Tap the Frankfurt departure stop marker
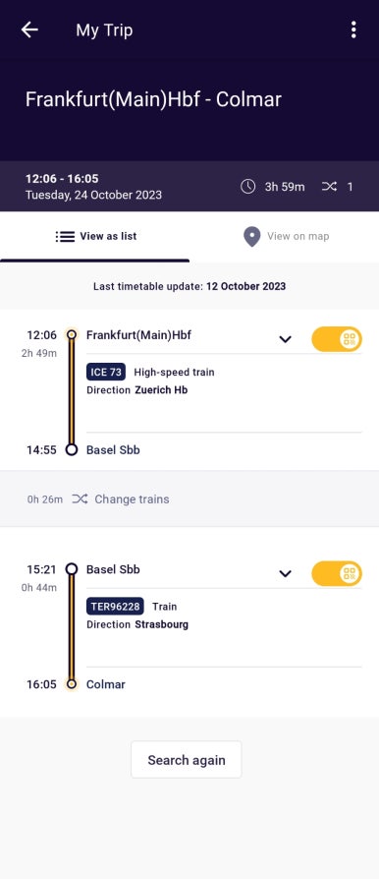Viewport: 379px width, 879px height. tap(72, 335)
